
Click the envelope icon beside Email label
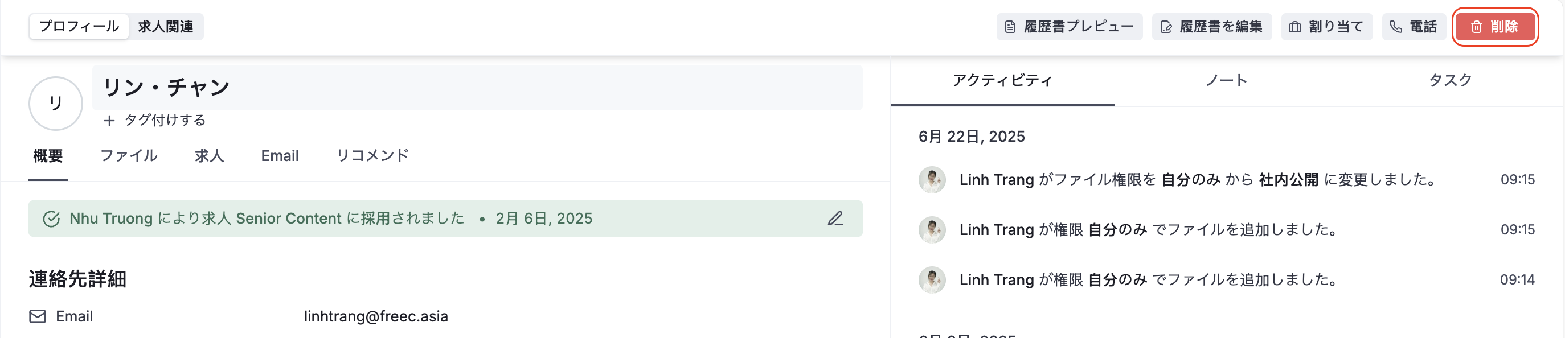point(38,317)
